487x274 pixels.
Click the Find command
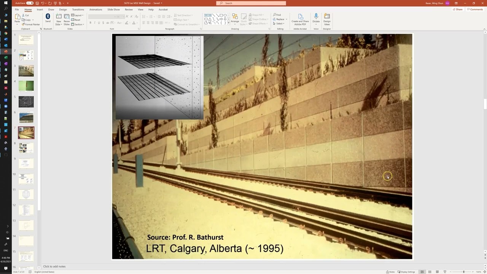point(277,15)
